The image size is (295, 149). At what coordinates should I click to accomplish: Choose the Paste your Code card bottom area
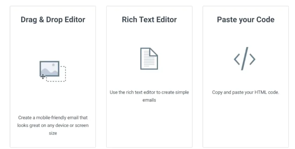coord(245,122)
